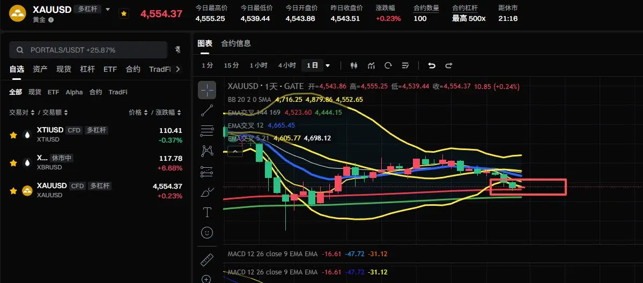Viewport: 643px width, 283px height.
Task: Open the 资产 main tab
Action: pyautogui.click(x=40, y=69)
